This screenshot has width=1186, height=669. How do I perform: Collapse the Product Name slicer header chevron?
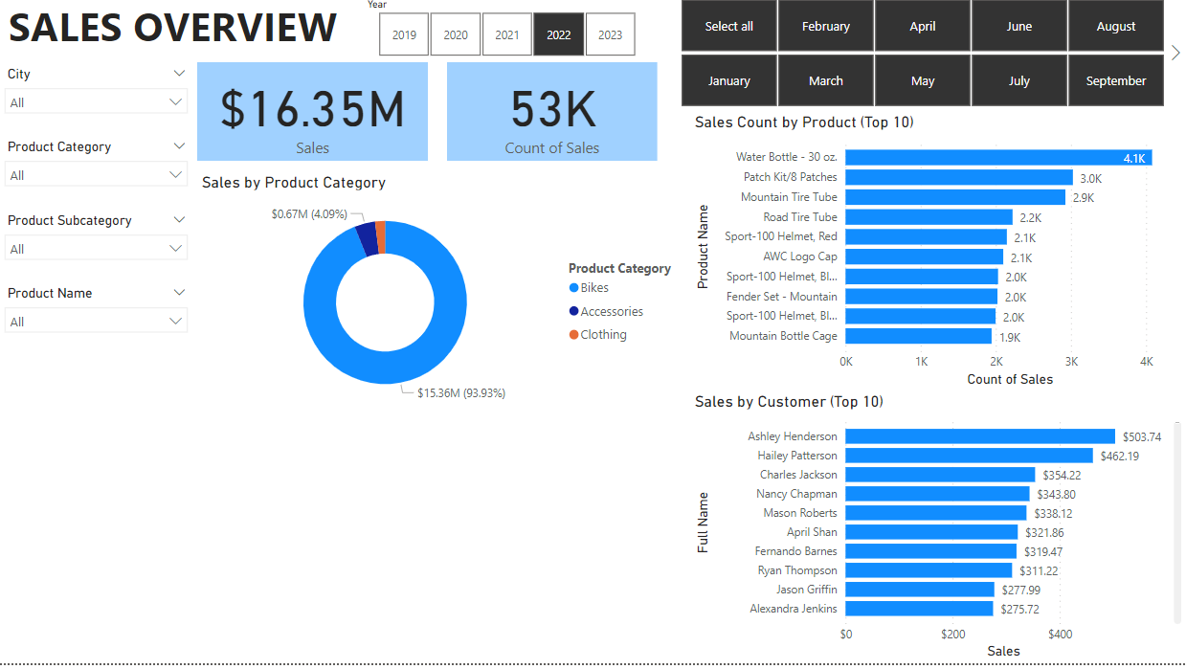click(179, 293)
